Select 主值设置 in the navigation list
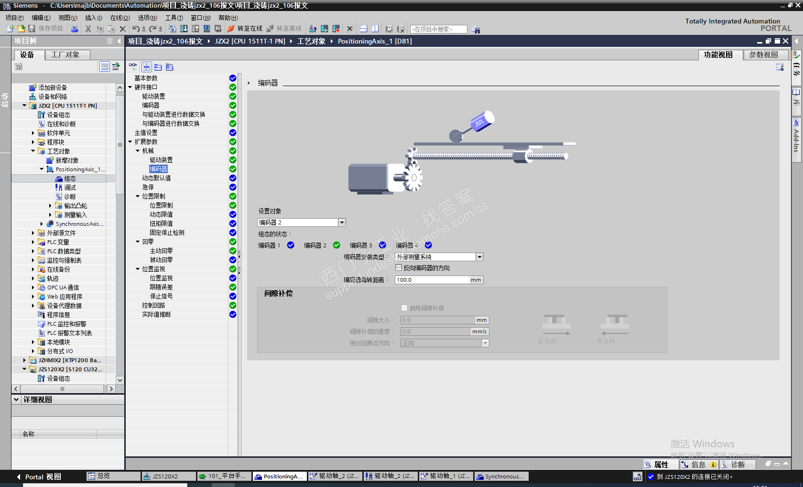This screenshot has width=803, height=487. [x=146, y=133]
